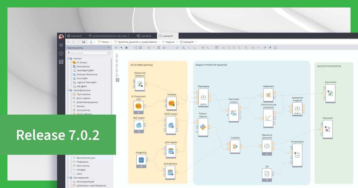This screenshot has width=358, height=188.
Task: Collapse the Трансформация tree folder
Action: pyautogui.click(x=68, y=90)
